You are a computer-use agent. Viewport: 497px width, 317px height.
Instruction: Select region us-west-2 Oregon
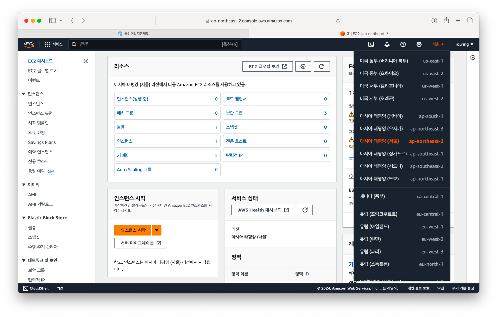(x=401, y=99)
